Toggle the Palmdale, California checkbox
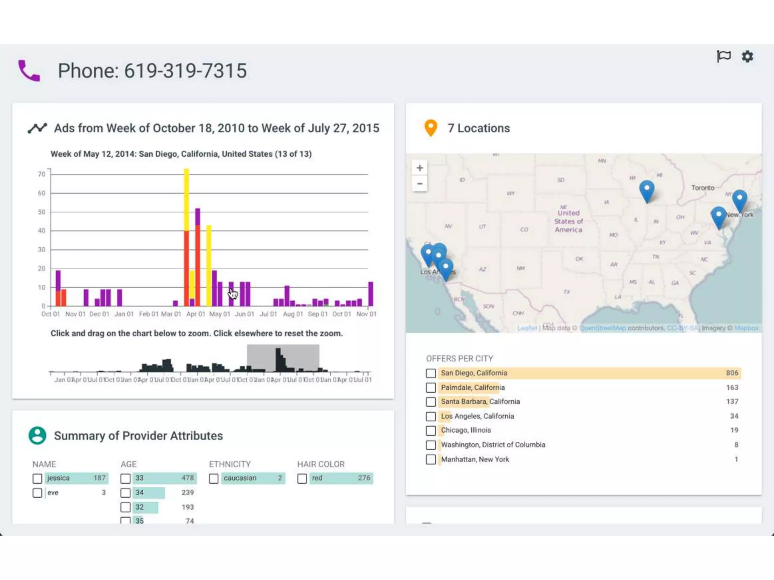 [430, 387]
